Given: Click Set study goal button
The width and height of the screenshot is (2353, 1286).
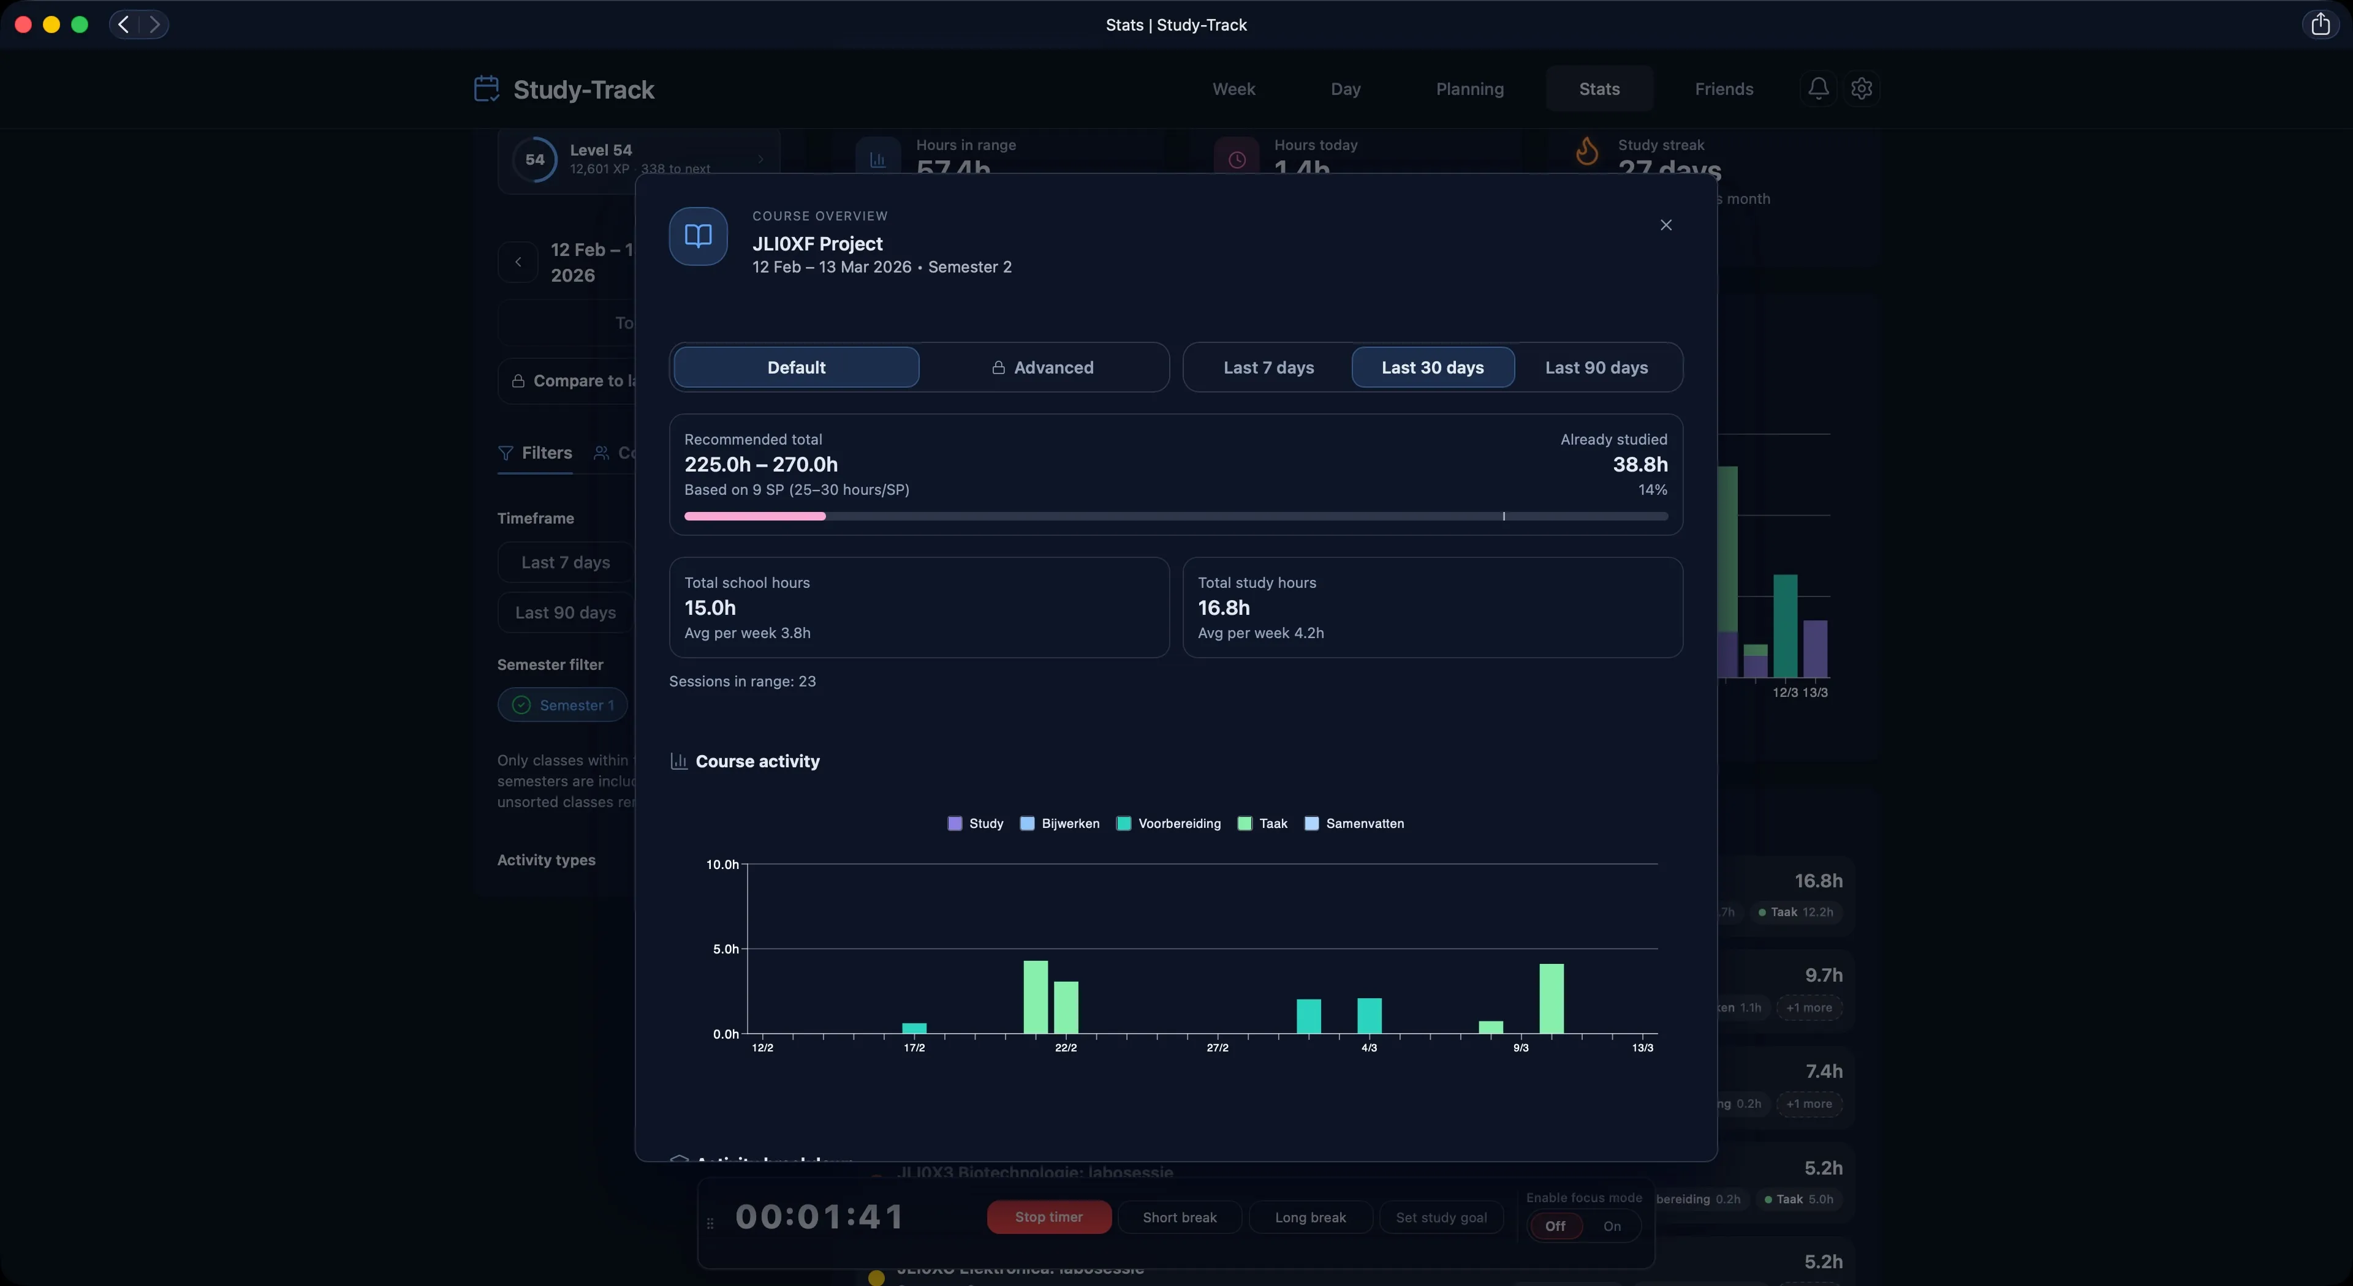Looking at the screenshot, I should point(1441,1217).
